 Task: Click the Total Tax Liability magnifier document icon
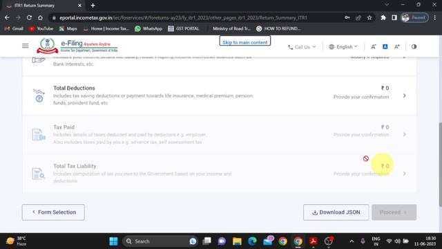39,174
